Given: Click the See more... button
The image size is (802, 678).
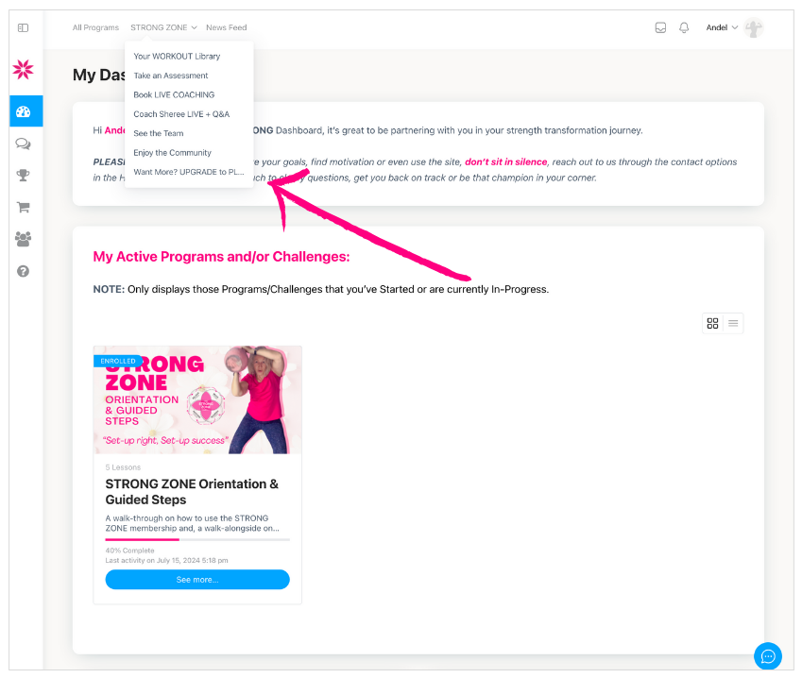Looking at the screenshot, I should (197, 579).
